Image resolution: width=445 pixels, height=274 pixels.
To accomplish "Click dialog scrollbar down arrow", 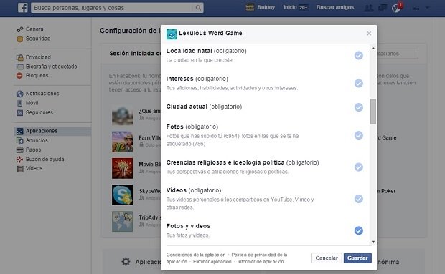I will tap(373, 242).
